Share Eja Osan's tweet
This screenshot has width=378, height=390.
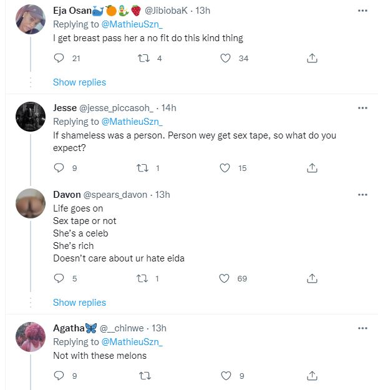click(313, 58)
